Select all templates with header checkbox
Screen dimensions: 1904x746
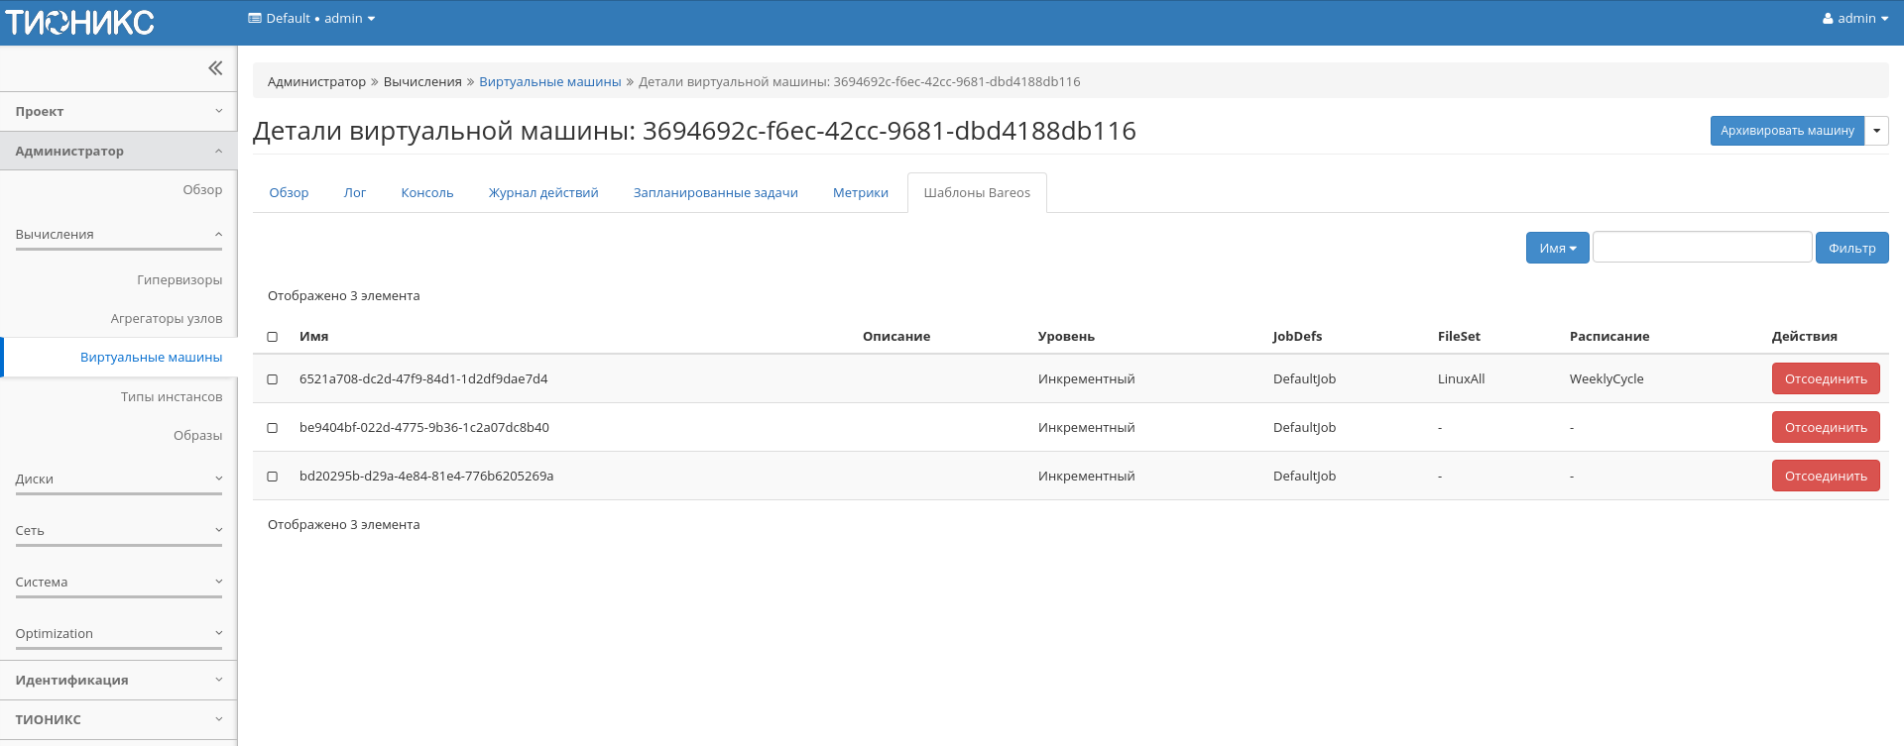273,337
